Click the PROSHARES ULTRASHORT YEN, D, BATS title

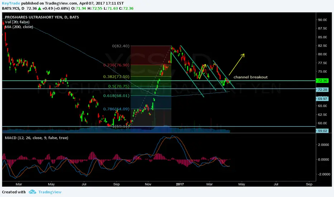[x=42, y=17]
